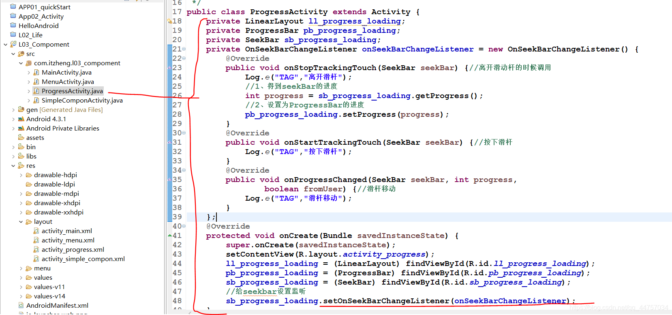This screenshot has width=672, height=315.
Task: Click the layout folder icon
Action: (29, 221)
